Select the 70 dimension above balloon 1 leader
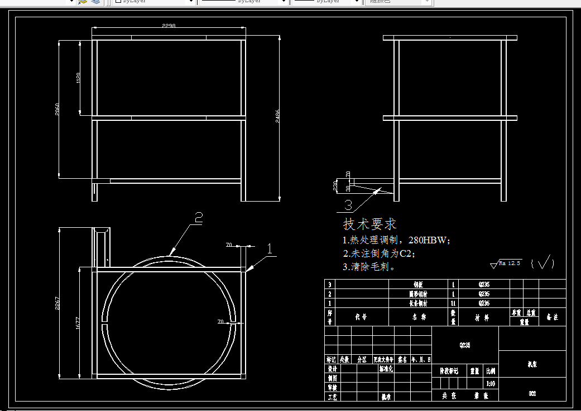581x411 pixels. (x=229, y=244)
